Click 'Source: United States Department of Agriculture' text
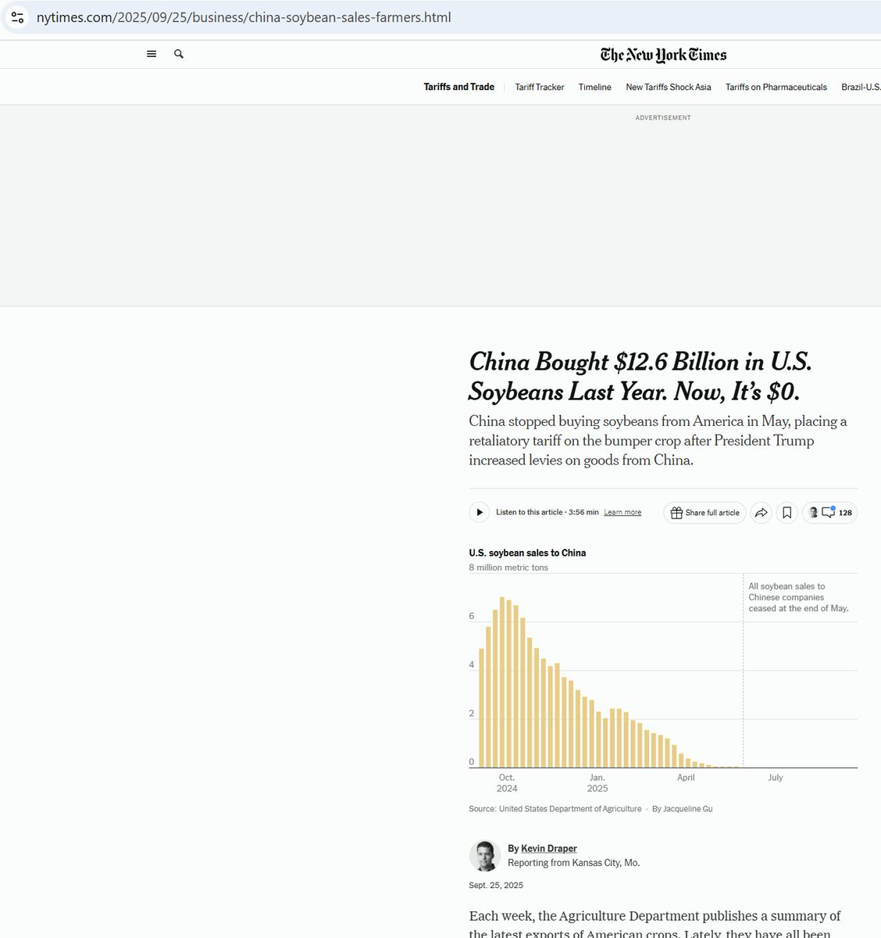 [x=555, y=809]
